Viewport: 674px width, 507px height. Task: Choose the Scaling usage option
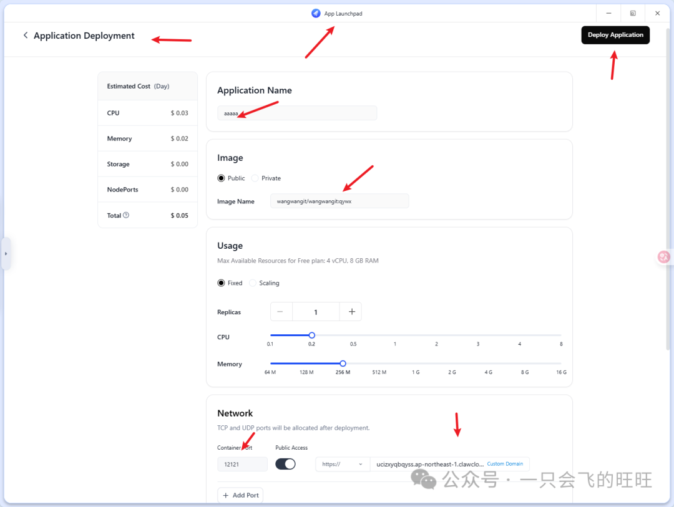253,283
